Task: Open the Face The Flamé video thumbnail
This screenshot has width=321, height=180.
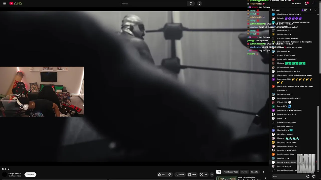Action: point(227,178)
